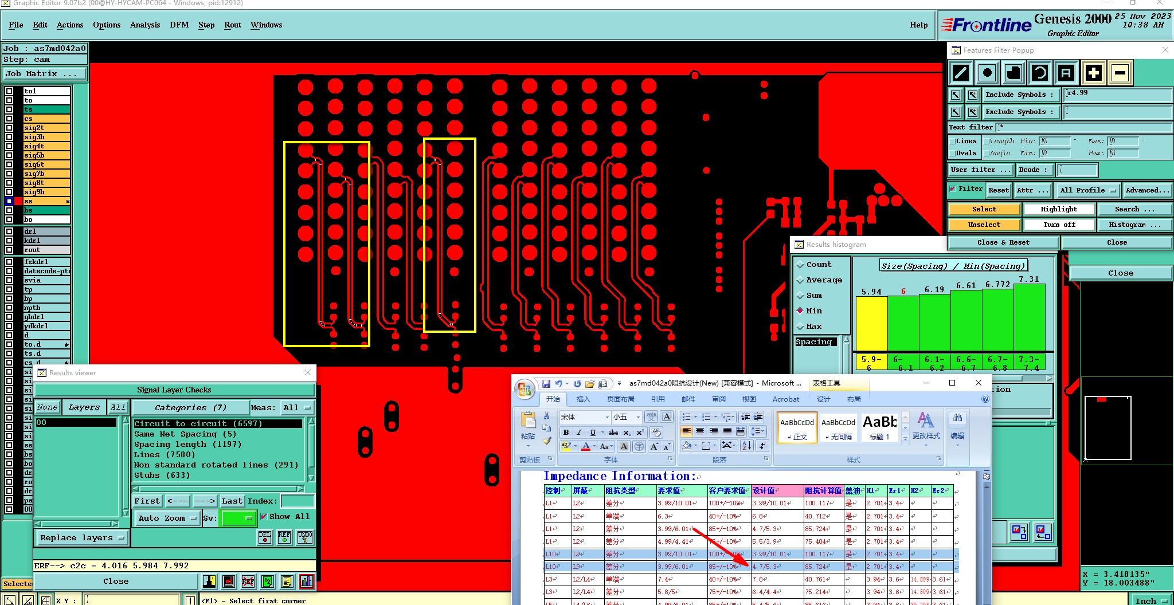Select the pad (dot) feature filter icon

[987, 73]
